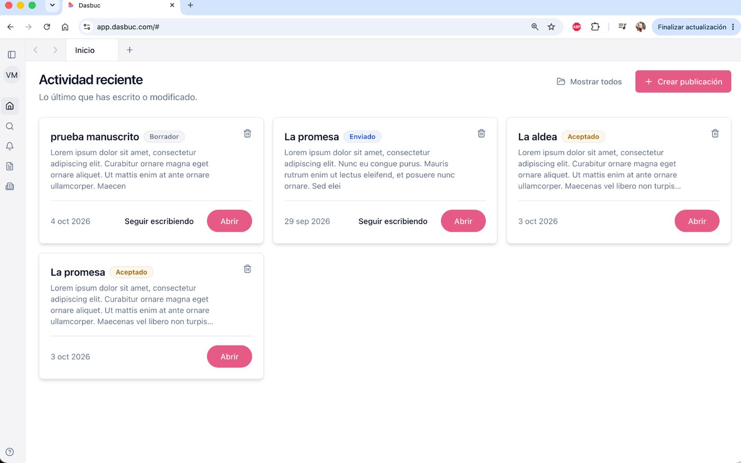The width and height of the screenshot is (741, 463).
Task: Open the browser home page icon
Action: click(x=65, y=27)
